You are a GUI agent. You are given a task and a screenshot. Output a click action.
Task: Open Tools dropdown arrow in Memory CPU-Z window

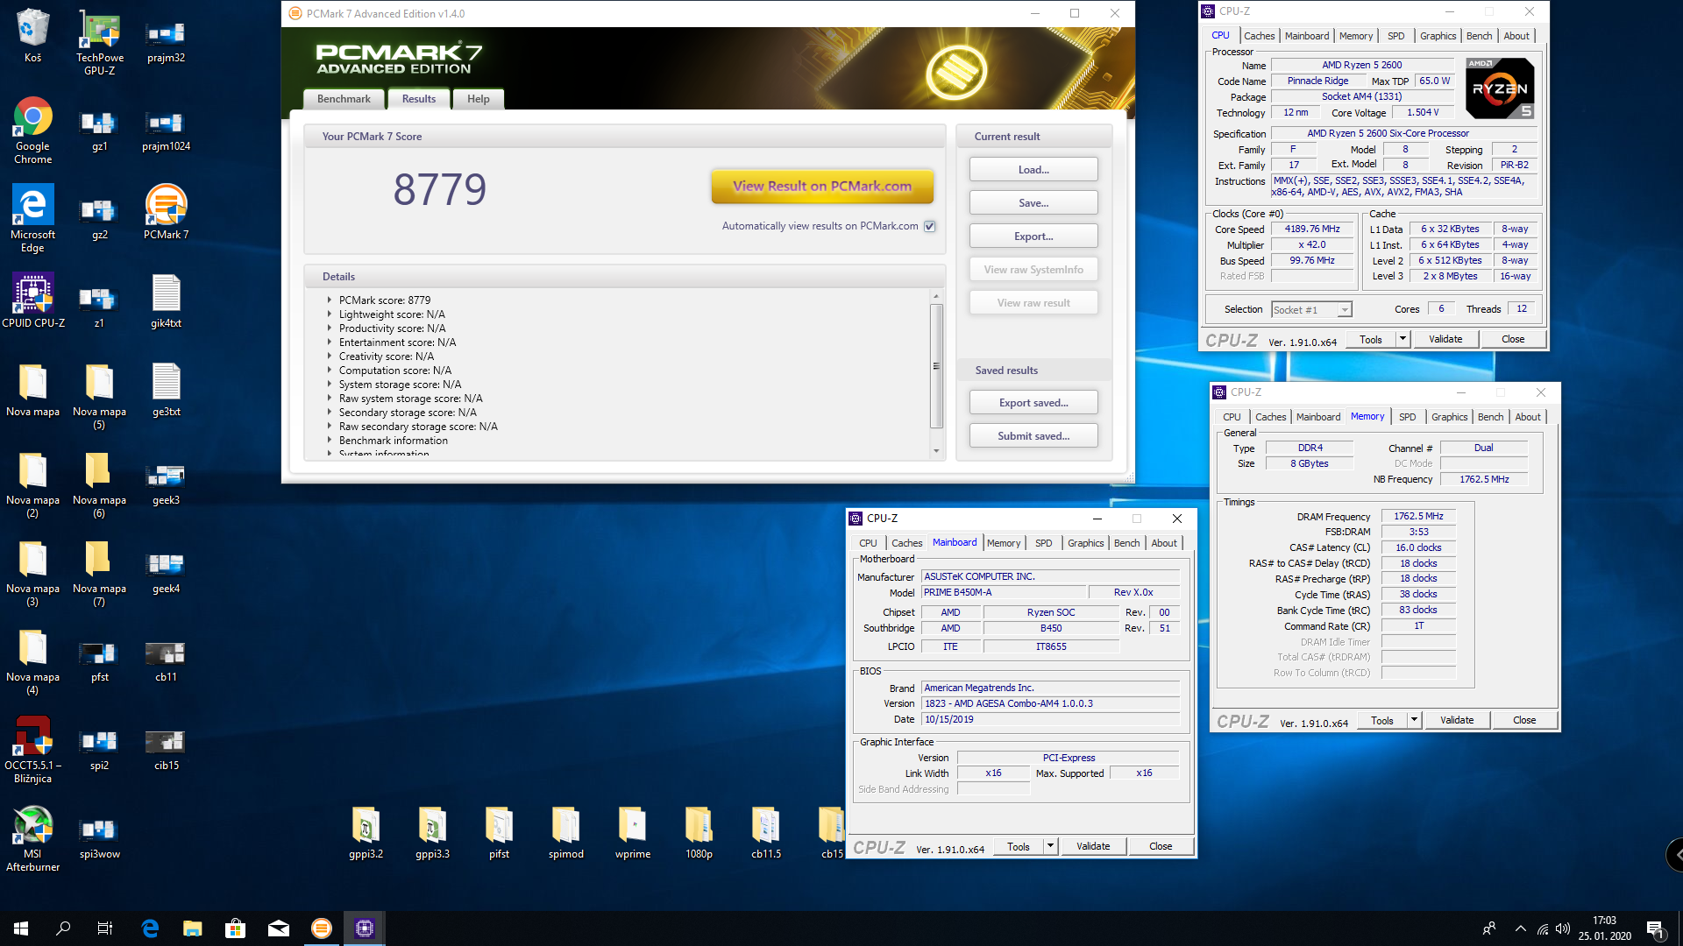click(1413, 720)
